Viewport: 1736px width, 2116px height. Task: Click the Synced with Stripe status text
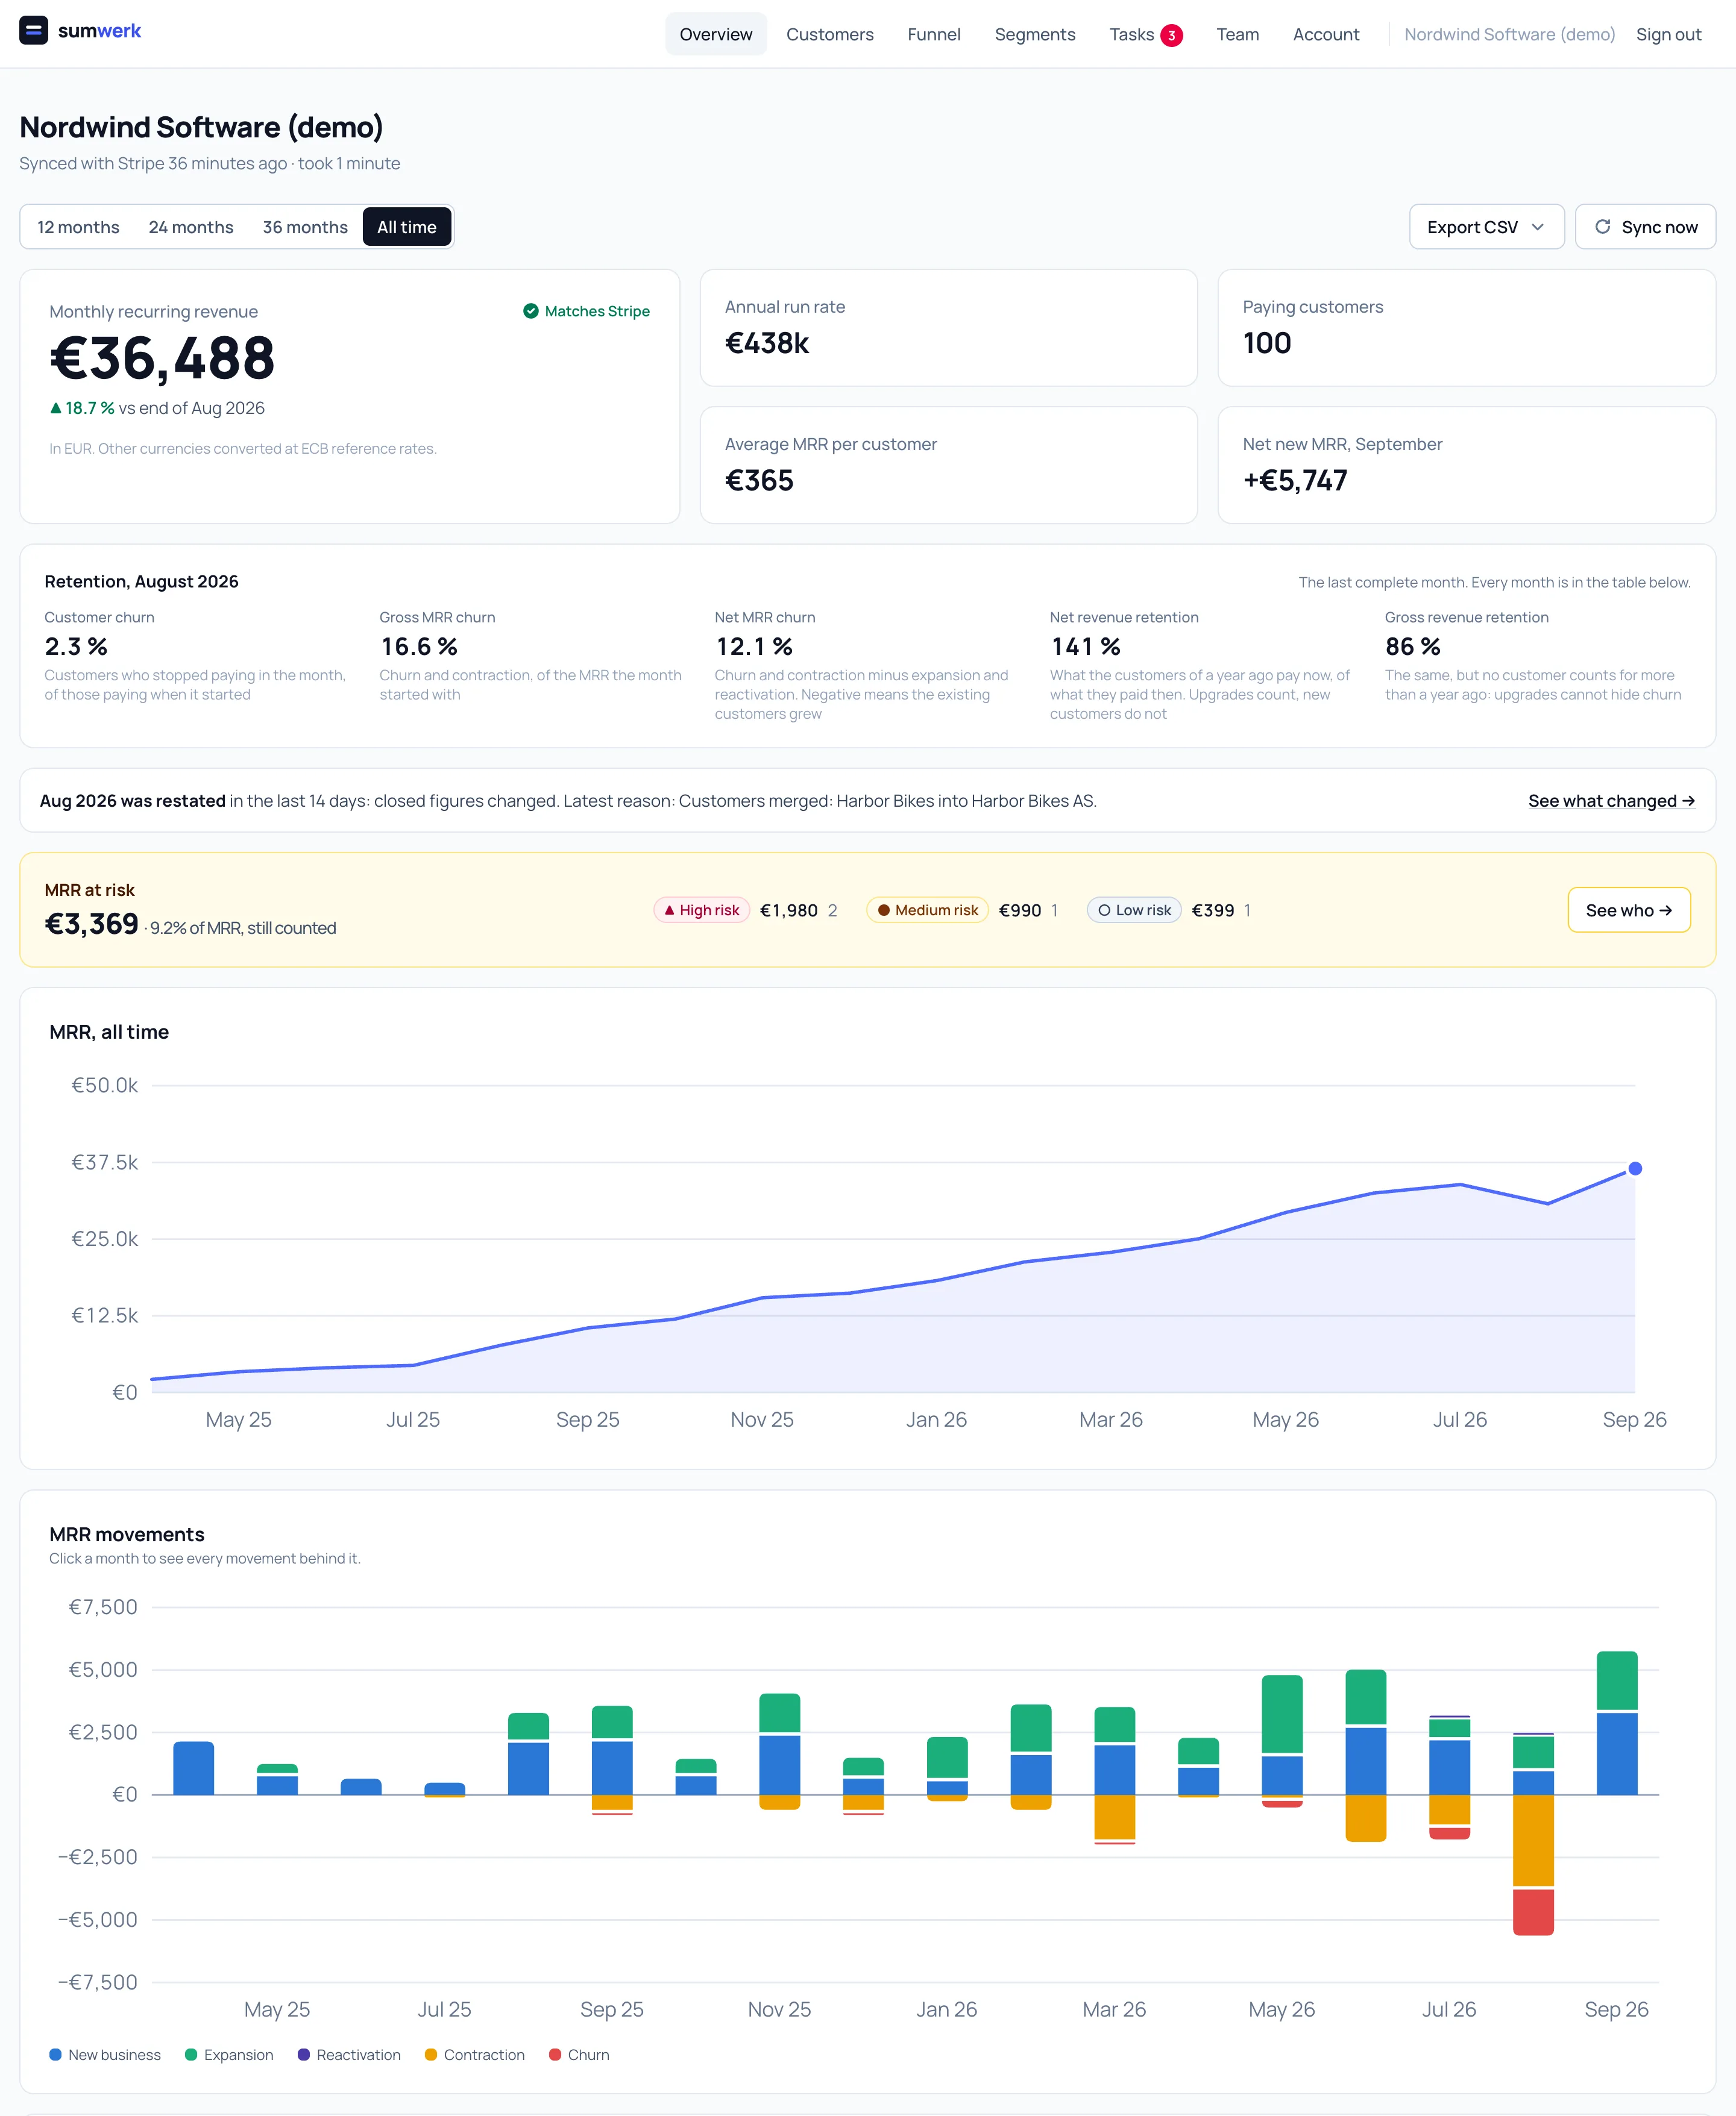pos(210,163)
